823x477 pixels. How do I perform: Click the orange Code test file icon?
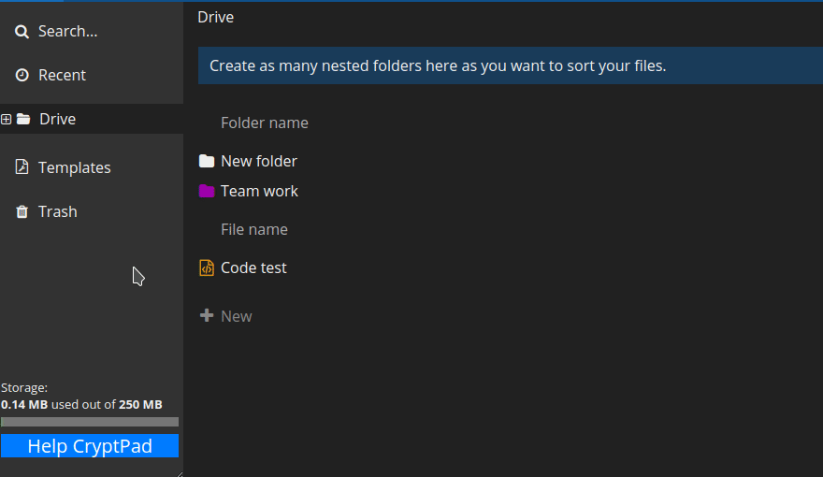click(207, 268)
